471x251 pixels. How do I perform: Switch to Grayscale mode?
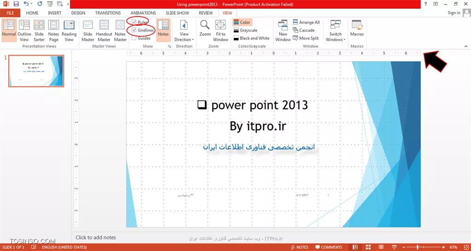click(x=246, y=30)
